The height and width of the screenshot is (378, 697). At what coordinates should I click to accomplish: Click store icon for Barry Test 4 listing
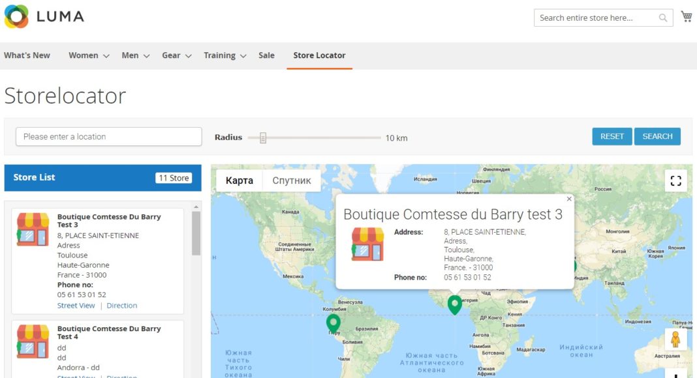pos(33,341)
